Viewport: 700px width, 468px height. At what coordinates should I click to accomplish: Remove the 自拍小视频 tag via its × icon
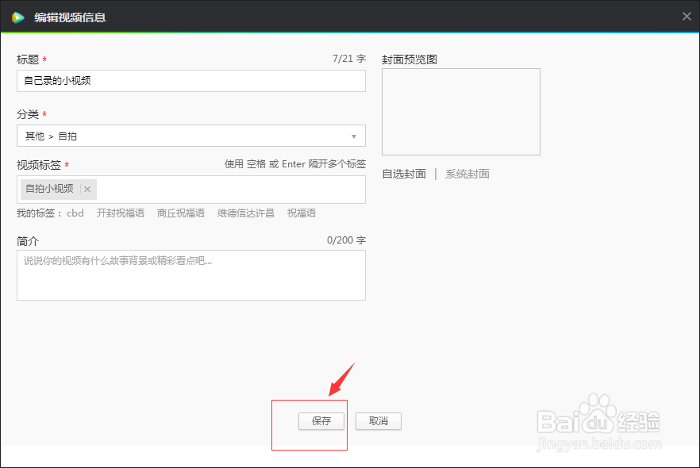click(x=87, y=189)
